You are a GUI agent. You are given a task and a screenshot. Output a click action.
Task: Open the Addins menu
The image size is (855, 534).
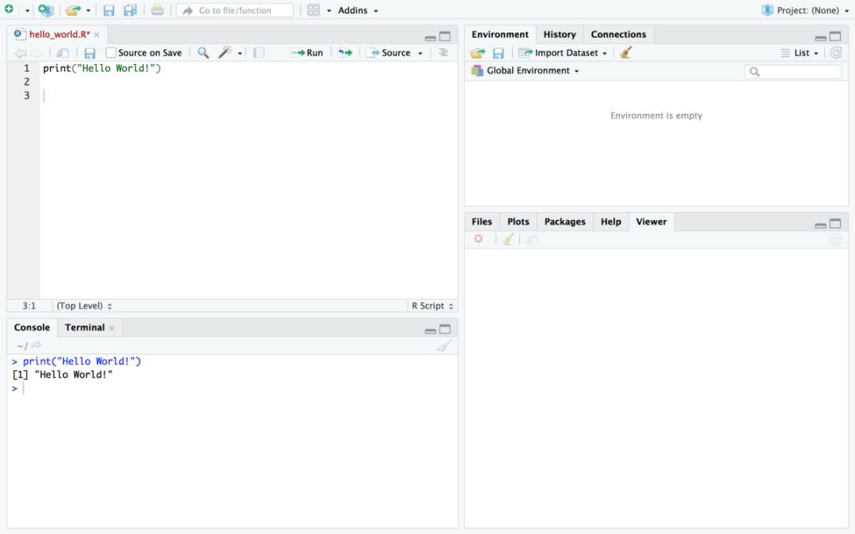point(358,9)
